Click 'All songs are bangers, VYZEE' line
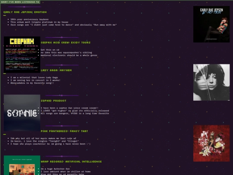233x175 pixels. tap(75, 113)
